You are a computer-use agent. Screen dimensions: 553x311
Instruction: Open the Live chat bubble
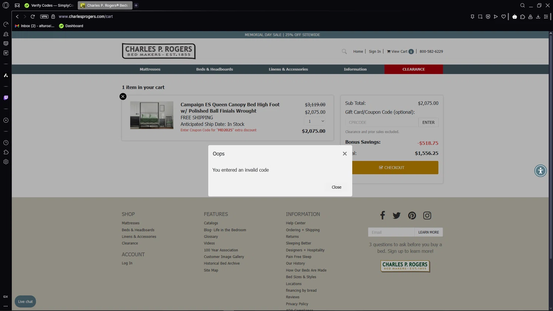pyautogui.click(x=25, y=301)
